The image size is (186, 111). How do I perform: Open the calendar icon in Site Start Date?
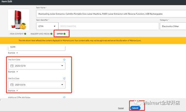pos(12,66)
